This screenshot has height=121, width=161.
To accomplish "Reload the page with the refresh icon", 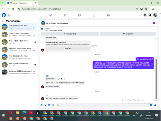I will tap(13, 9).
